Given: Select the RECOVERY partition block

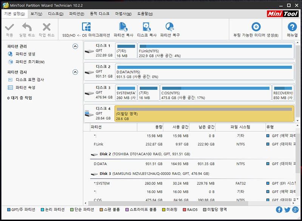Looking at the screenshot, I should pyautogui.click(x=283, y=93).
